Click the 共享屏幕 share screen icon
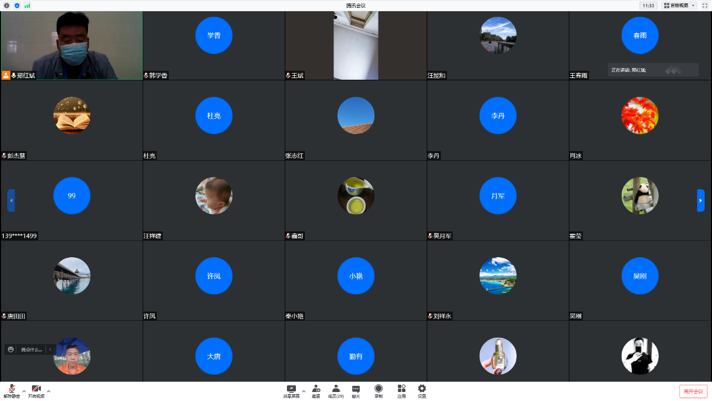Screen dimensions: 712x401 click(x=291, y=391)
